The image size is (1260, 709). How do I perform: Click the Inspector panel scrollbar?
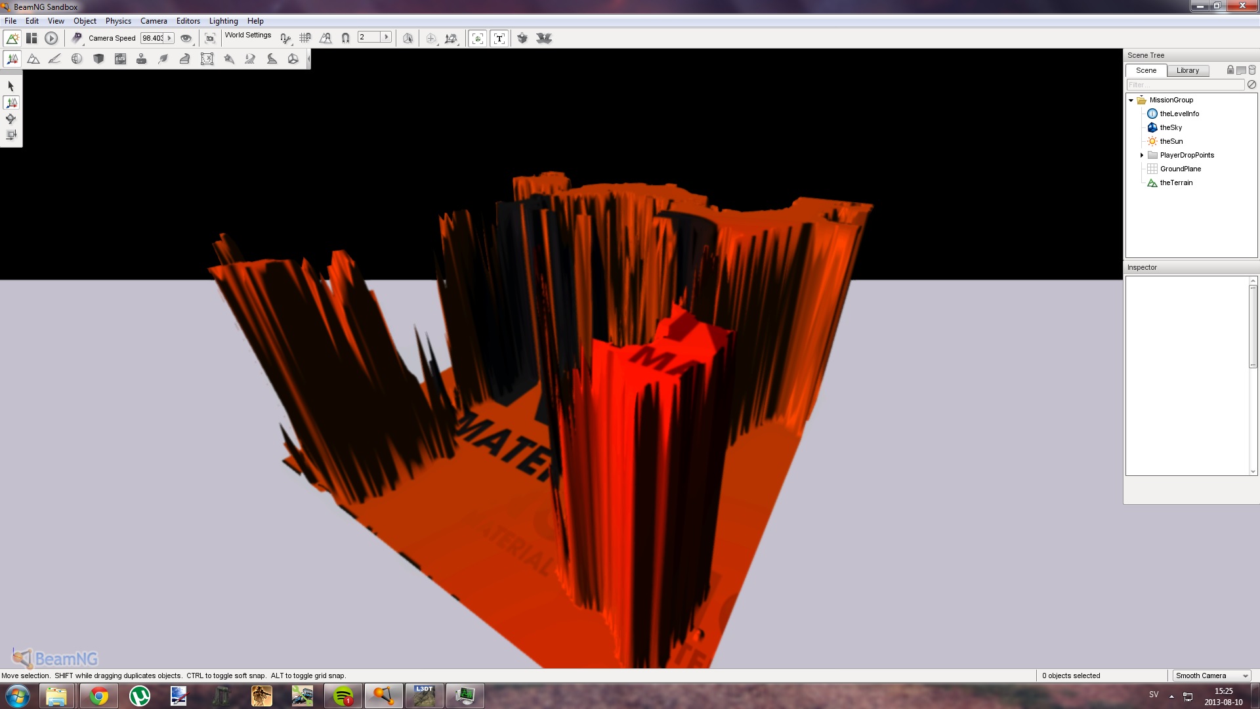point(1253,326)
